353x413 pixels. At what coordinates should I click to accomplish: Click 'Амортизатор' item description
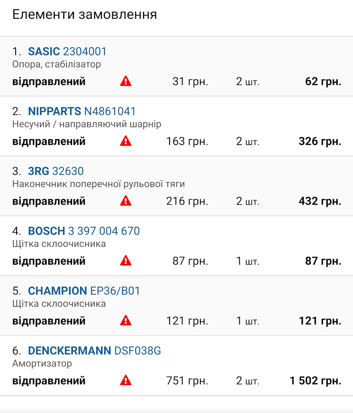(42, 364)
